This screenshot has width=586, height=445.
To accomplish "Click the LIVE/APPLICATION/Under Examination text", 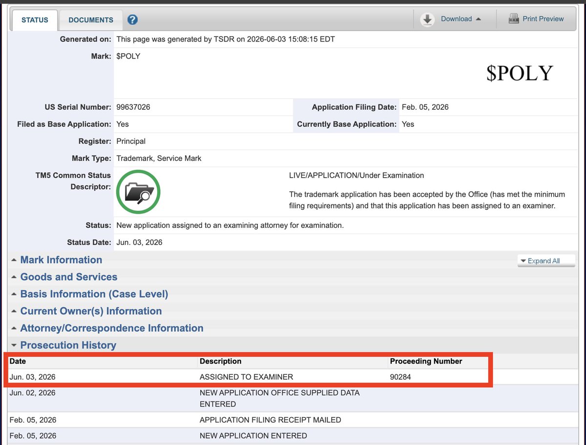I will [x=356, y=175].
